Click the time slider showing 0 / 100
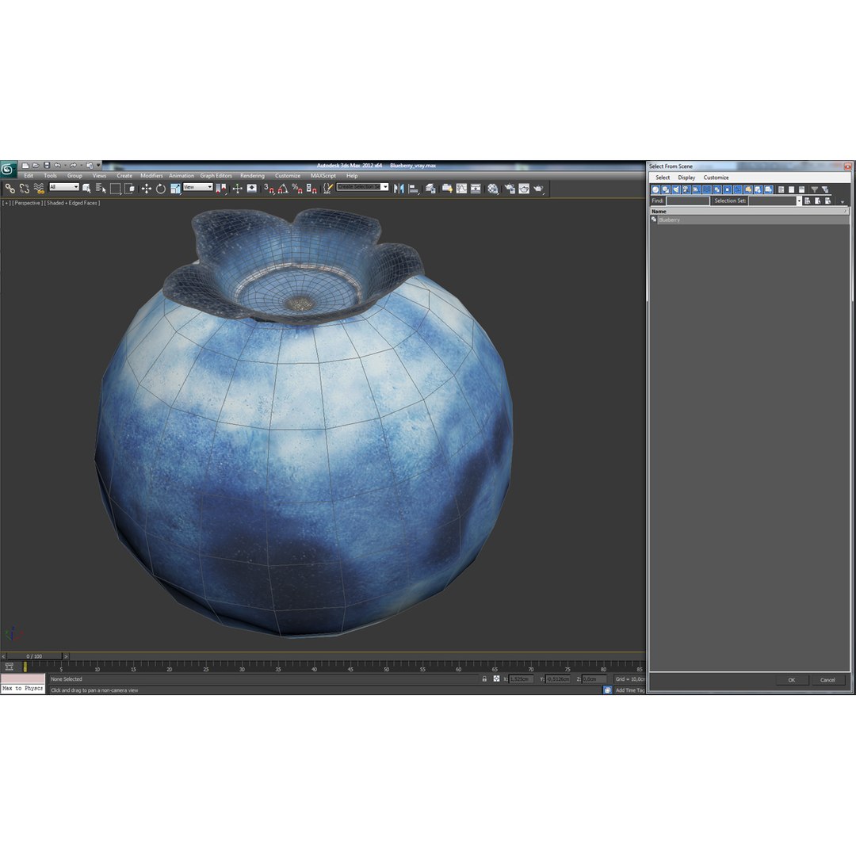Screen dimensions: 856x856 34,656
